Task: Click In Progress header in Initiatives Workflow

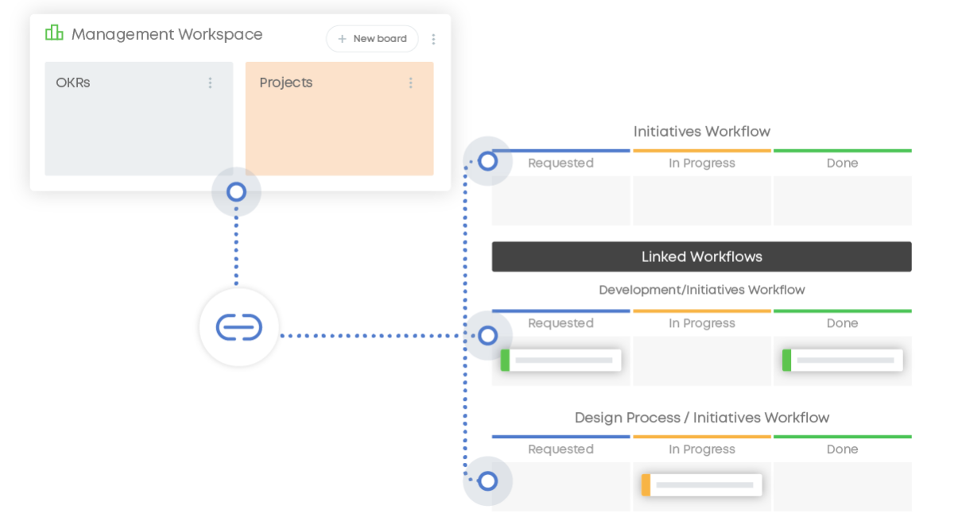Action: tap(701, 163)
